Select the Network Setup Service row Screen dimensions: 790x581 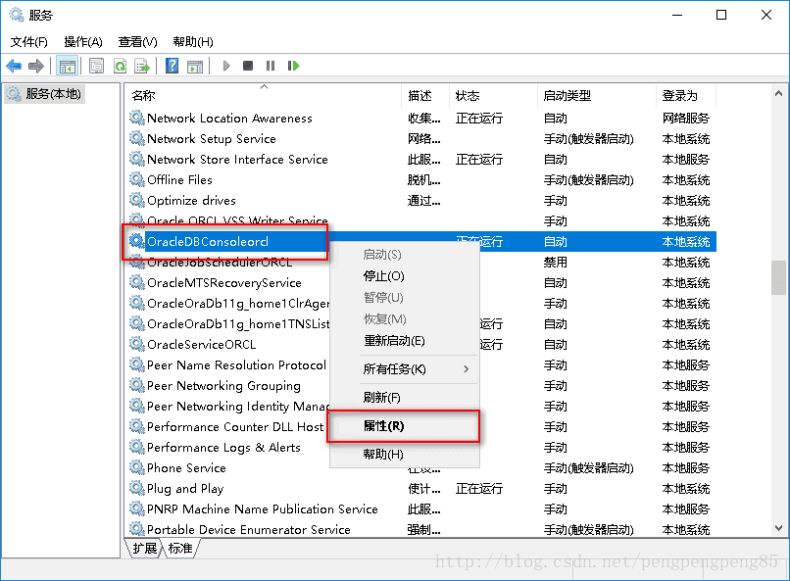(420, 138)
